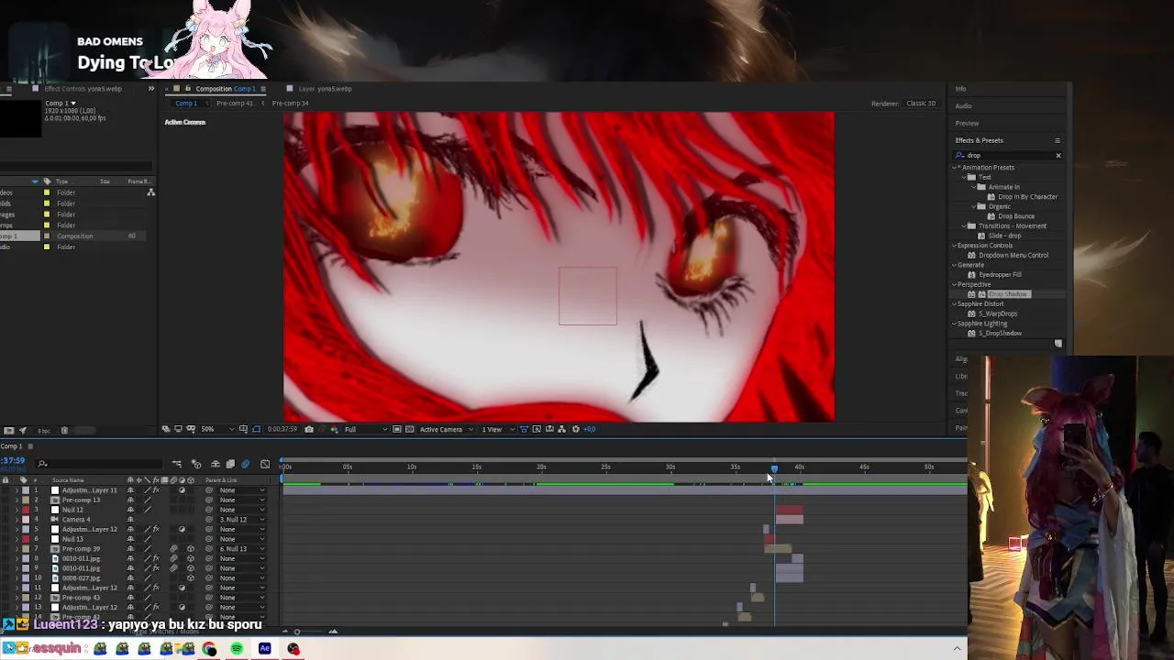
Task: Toggle the fx switch on Adjustment Layer 11
Action: click(156, 490)
